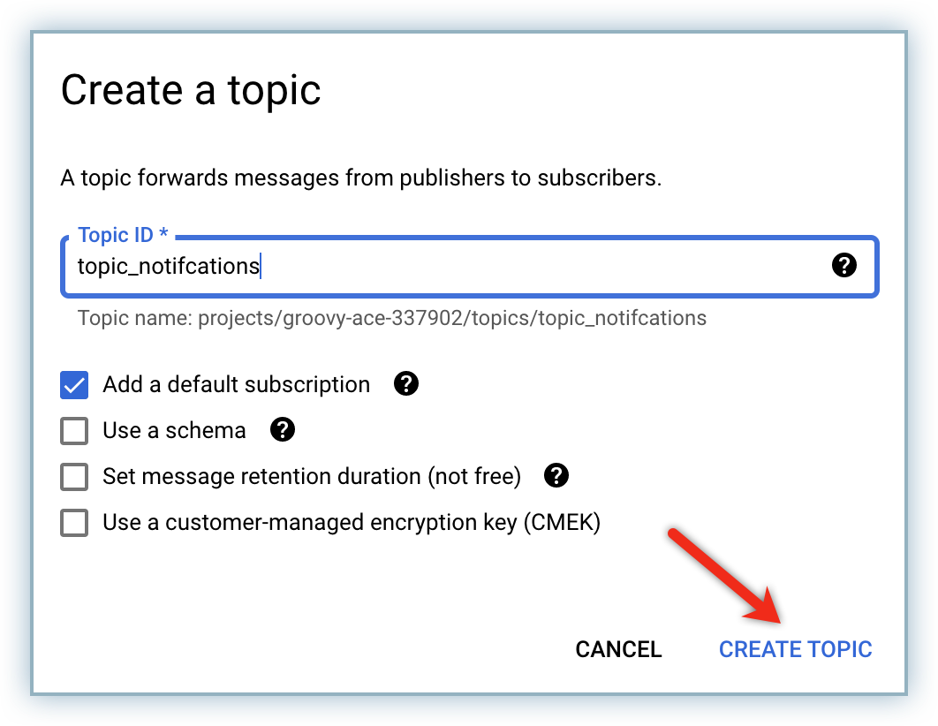
Task: Focus the Topic ID text field
Action: click(442, 266)
